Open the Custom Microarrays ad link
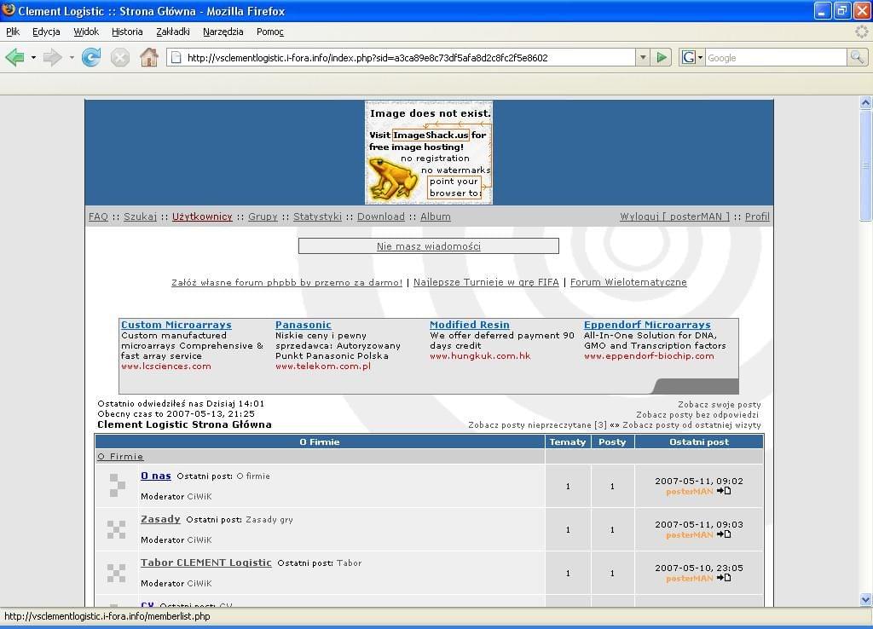The height and width of the screenshot is (629, 873). click(x=176, y=325)
